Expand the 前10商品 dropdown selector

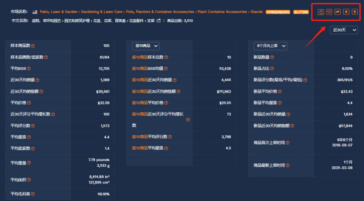(146, 46)
